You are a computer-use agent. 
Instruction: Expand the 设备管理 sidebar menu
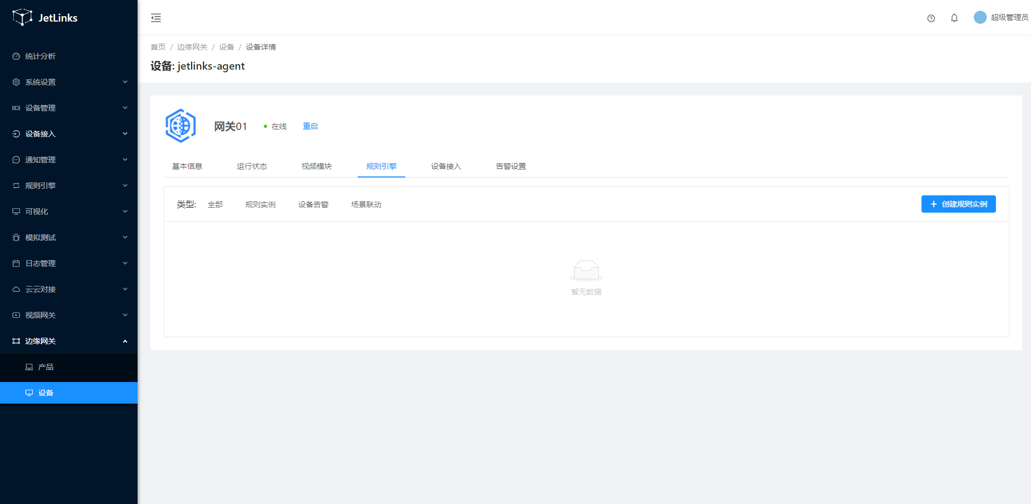pos(69,108)
